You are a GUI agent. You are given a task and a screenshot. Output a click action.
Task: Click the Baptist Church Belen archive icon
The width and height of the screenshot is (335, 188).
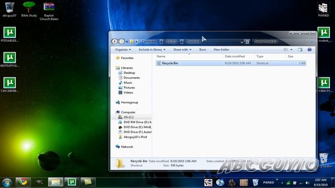[x=49, y=11]
